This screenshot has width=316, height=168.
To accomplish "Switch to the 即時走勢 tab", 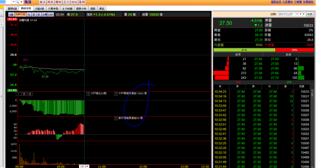I will tap(26, 8).
